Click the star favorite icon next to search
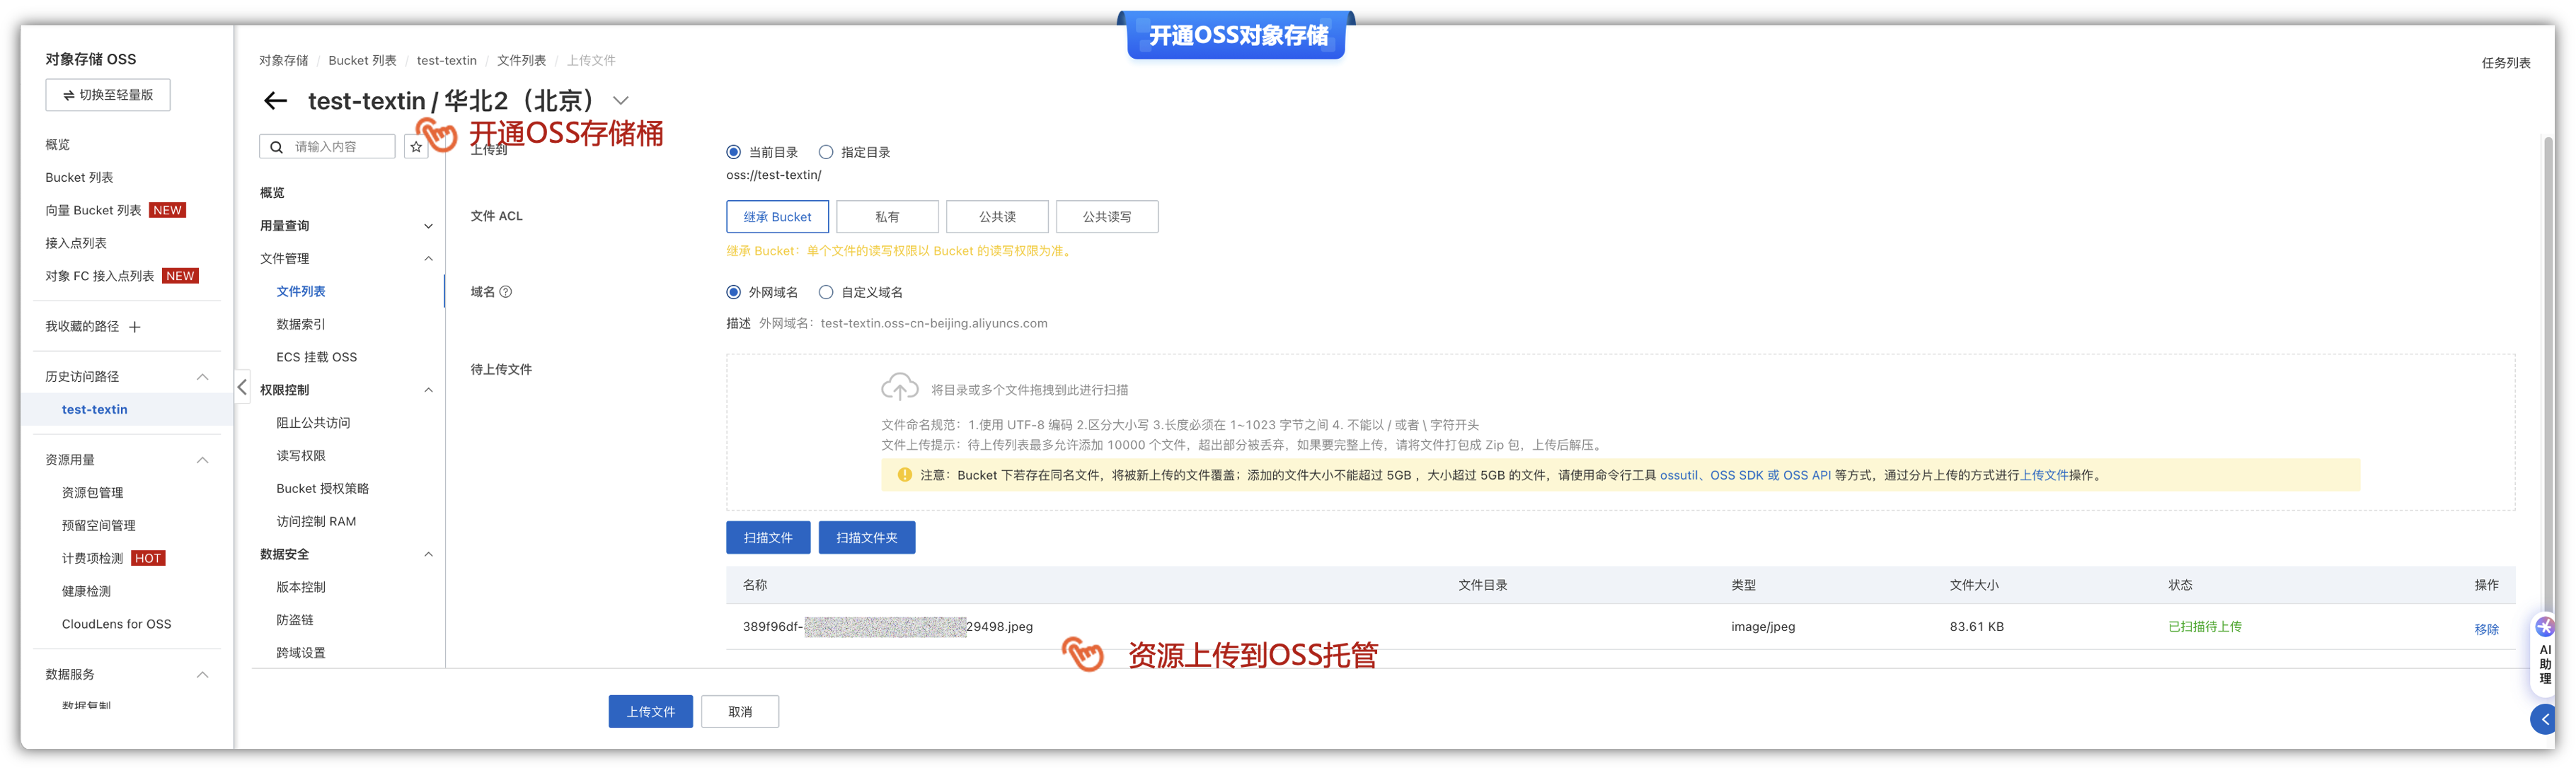This screenshot has width=2576, height=768. [x=416, y=147]
